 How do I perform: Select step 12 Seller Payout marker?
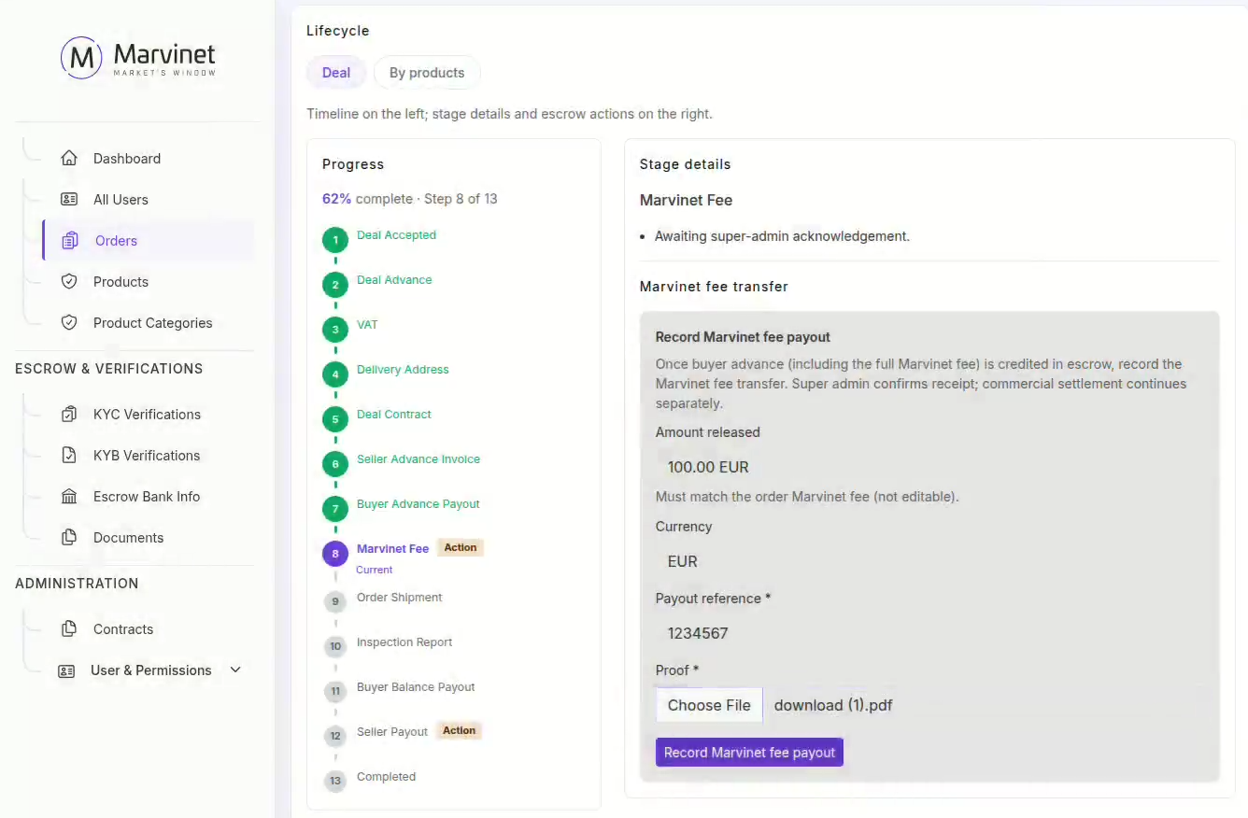coord(335,736)
